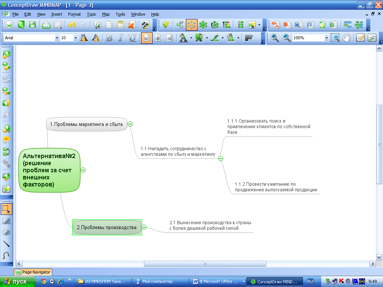Collapse branch 1.Проблемы маркетинга и сбыта
The height and width of the screenshot is (287, 383).
tap(131, 124)
